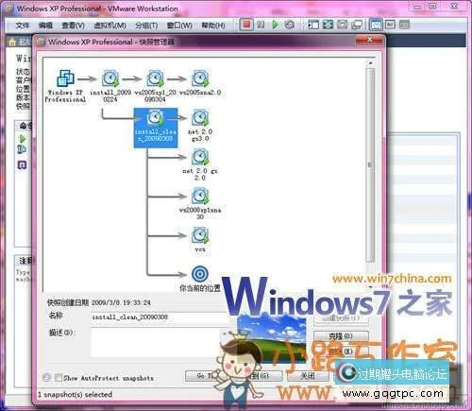Click the Suspend (pause) toolbar icon
The height and width of the screenshot is (411, 472).
(261, 25)
